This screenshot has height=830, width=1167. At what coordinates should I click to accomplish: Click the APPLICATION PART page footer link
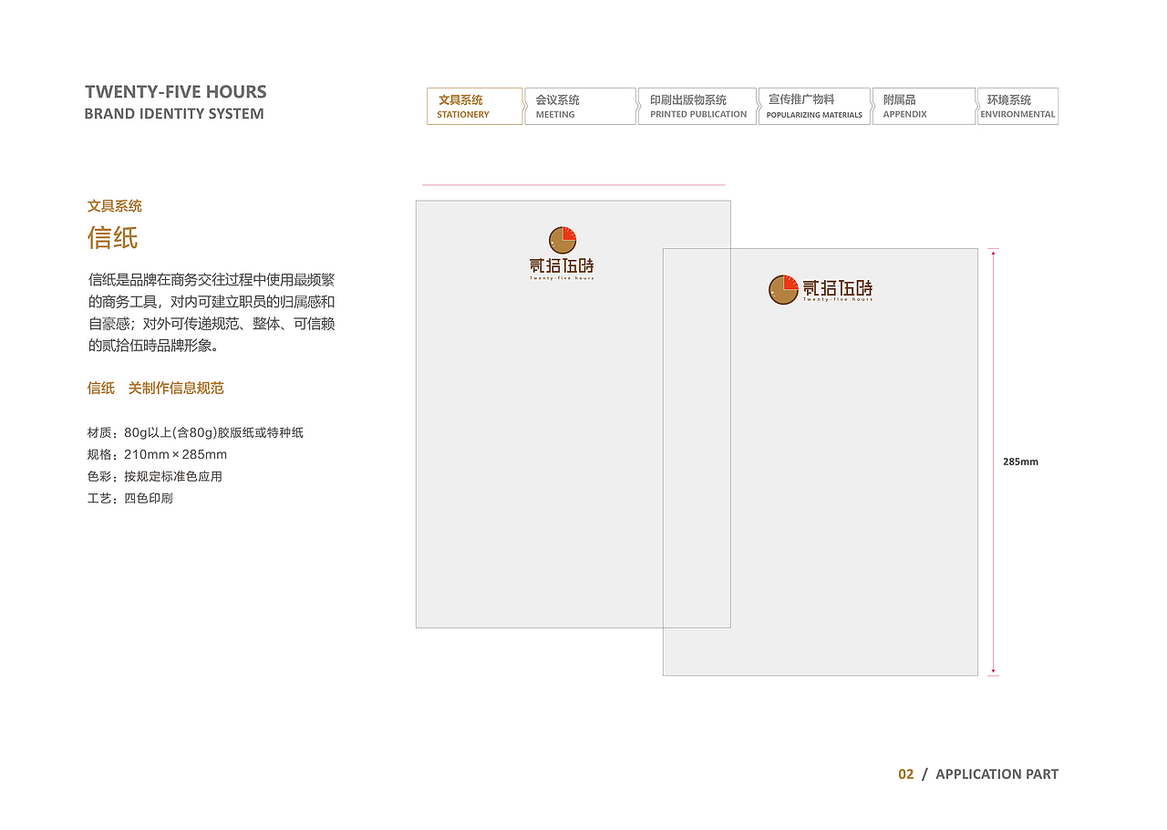[x=997, y=773]
